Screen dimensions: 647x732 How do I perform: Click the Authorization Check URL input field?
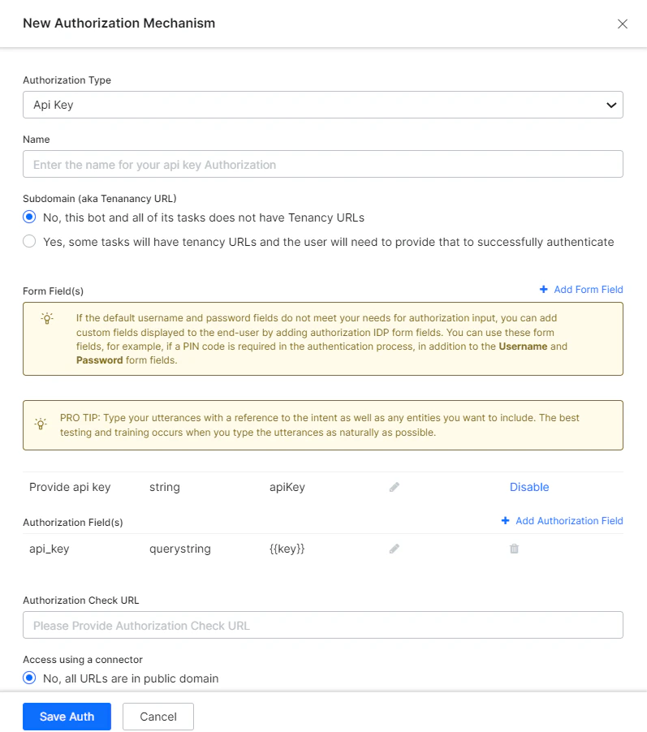pos(323,625)
